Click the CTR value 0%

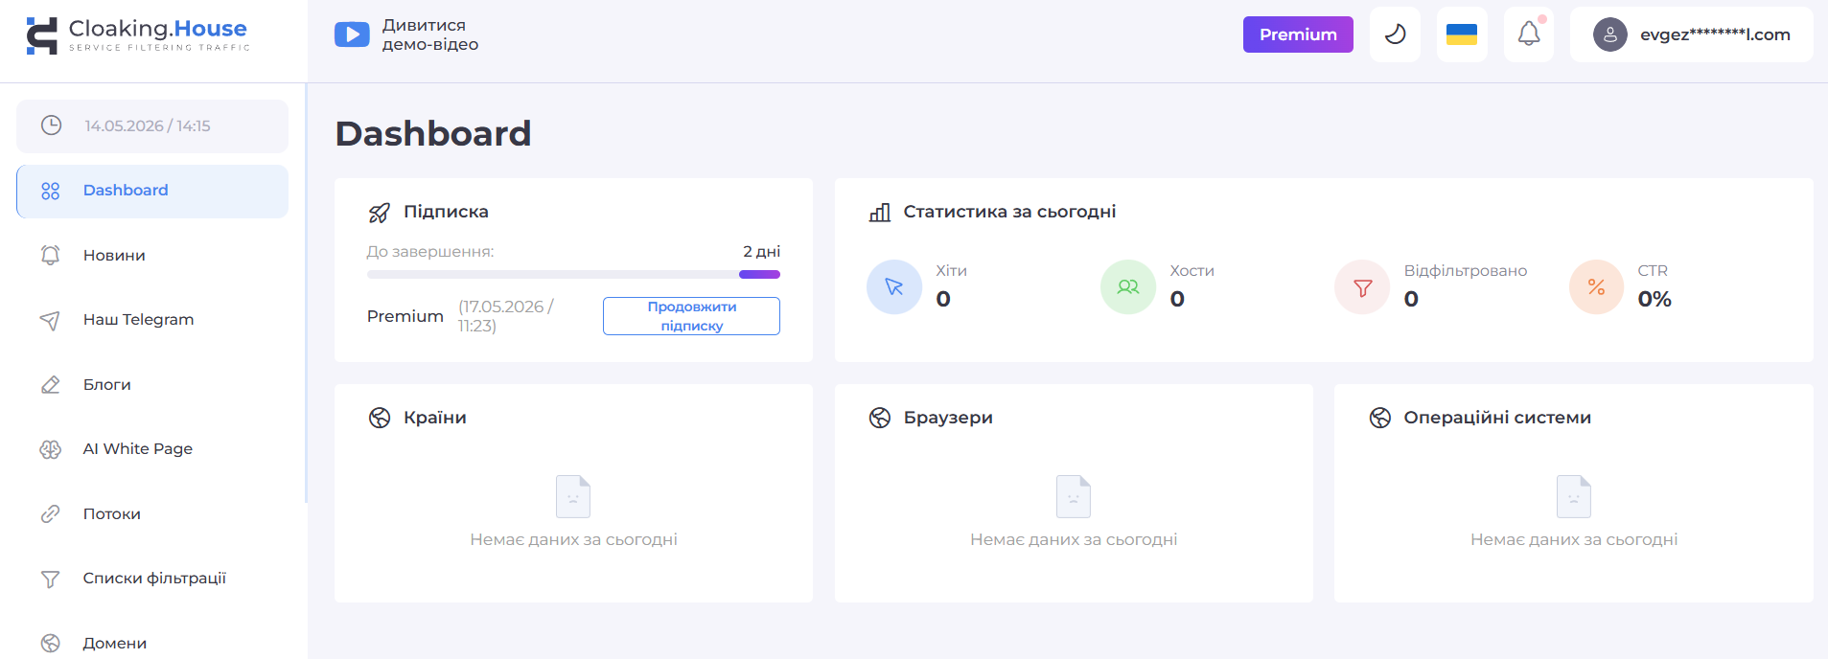click(x=1654, y=299)
